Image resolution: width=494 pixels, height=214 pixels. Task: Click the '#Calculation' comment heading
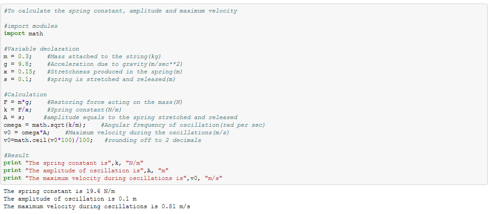[x=25, y=94]
